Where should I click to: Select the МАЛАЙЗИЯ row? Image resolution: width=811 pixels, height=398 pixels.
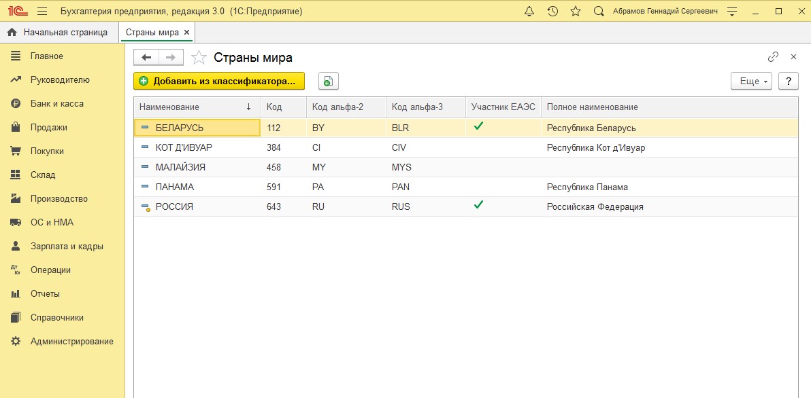(180, 167)
